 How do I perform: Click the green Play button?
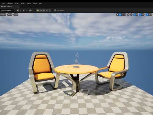pyautogui.click(x=38, y=10)
